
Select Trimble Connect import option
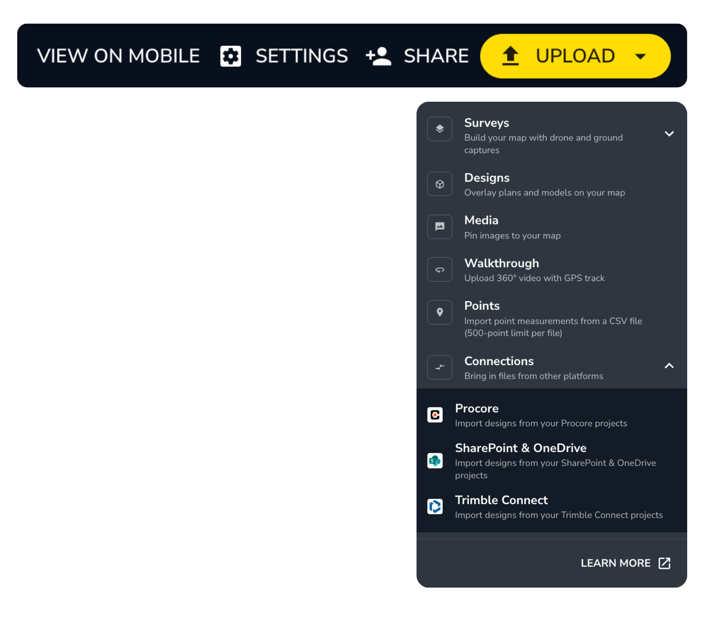click(551, 507)
